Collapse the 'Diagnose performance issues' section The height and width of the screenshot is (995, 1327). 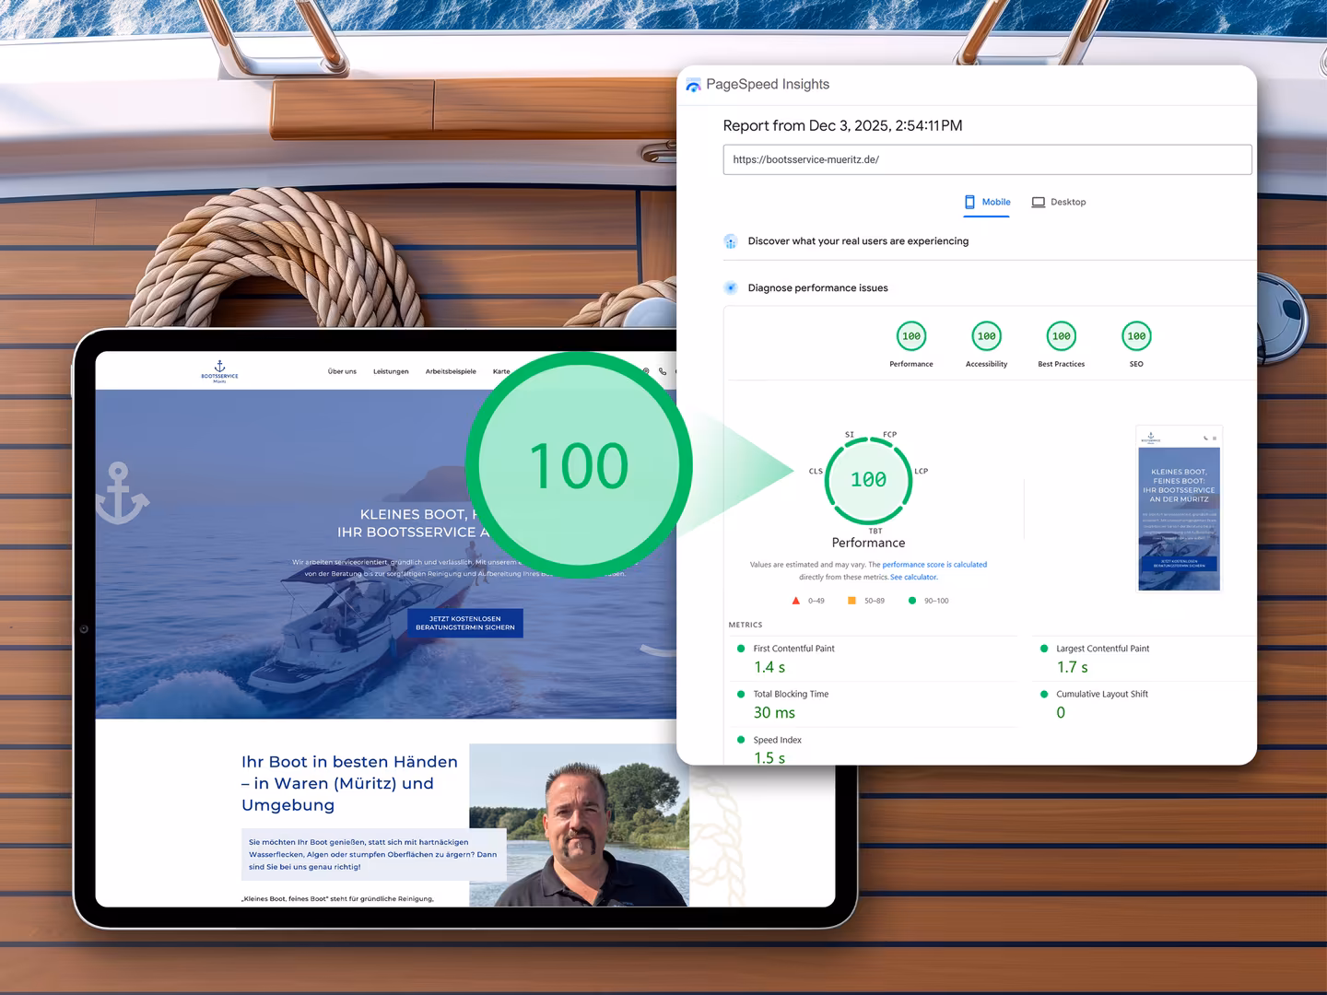[817, 287]
